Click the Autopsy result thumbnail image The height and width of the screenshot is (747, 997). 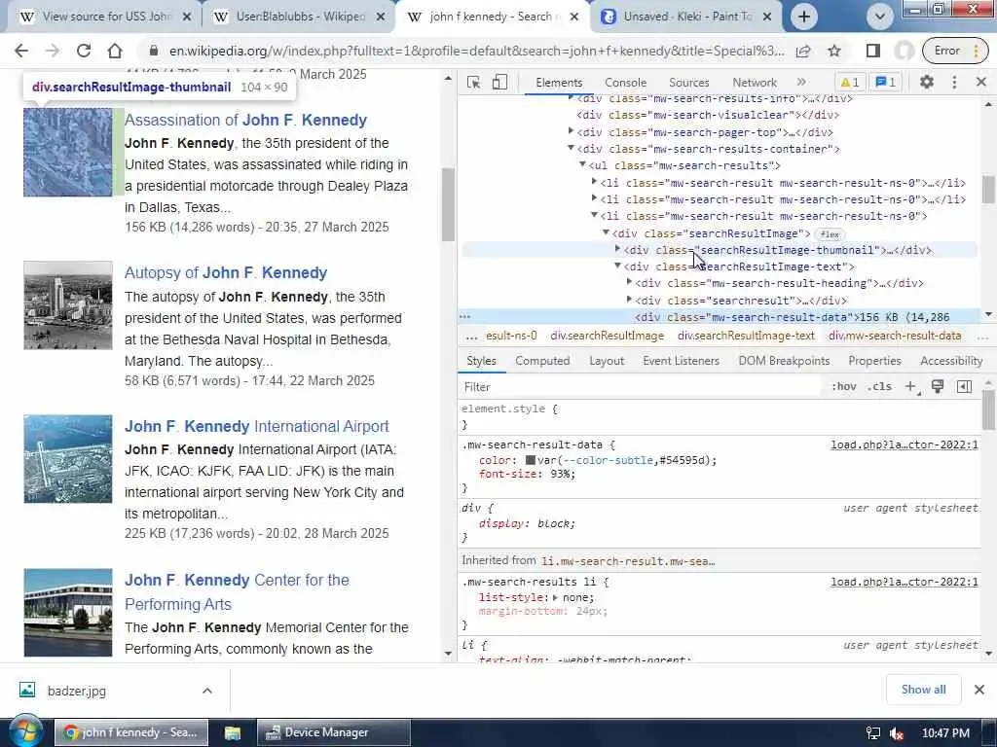click(x=68, y=304)
